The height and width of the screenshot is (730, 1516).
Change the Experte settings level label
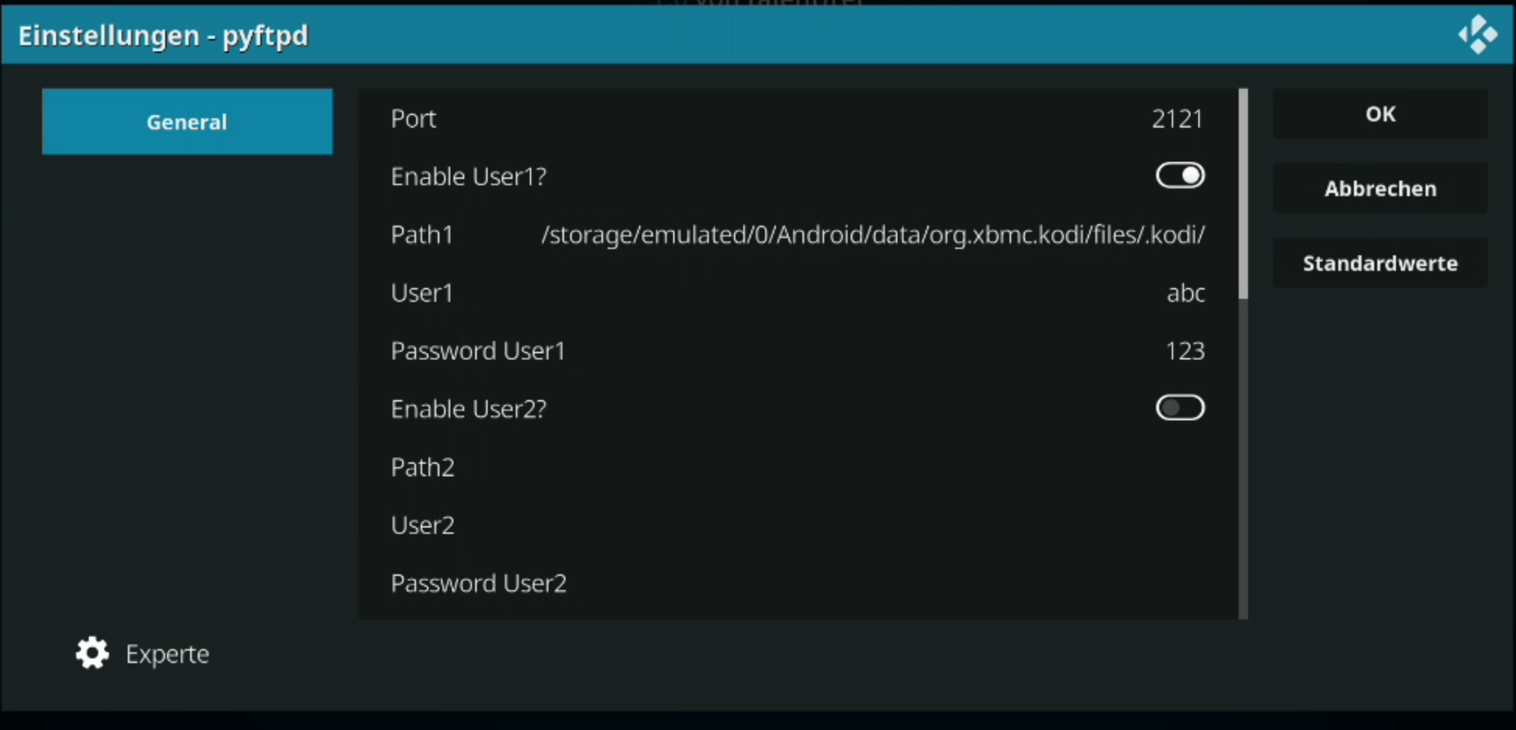[167, 653]
